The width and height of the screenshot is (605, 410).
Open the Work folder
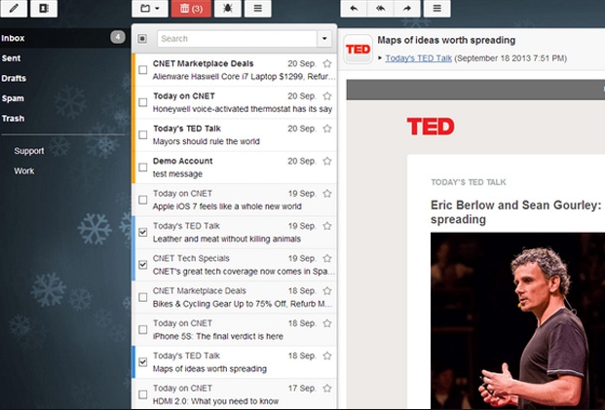point(24,170)
